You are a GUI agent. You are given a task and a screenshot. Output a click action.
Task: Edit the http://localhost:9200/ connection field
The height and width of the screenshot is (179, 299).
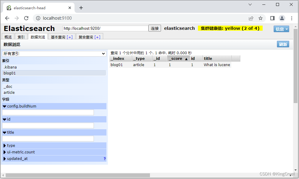pyautogui.click(x=106, y=28)
